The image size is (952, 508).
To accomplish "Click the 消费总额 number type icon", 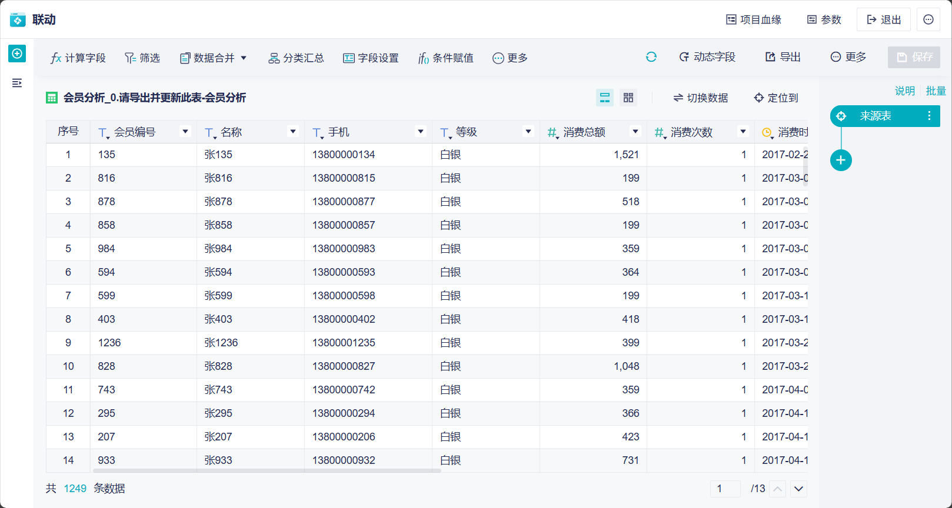I will coord(553,133).
